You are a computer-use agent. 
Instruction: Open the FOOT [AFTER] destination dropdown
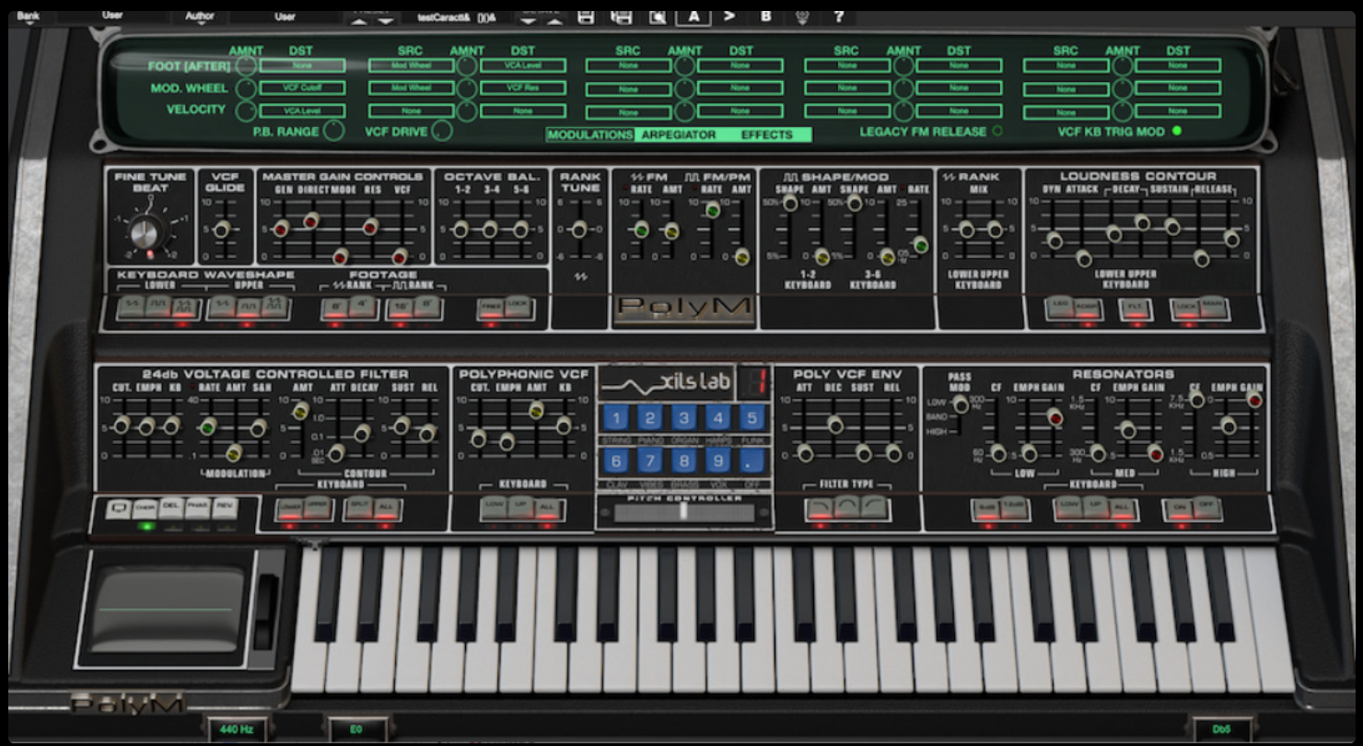(x=302, y=65)
